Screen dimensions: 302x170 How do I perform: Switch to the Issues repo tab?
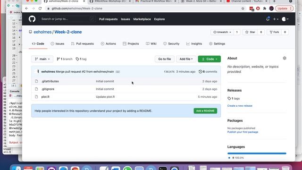tap(58, 44)
